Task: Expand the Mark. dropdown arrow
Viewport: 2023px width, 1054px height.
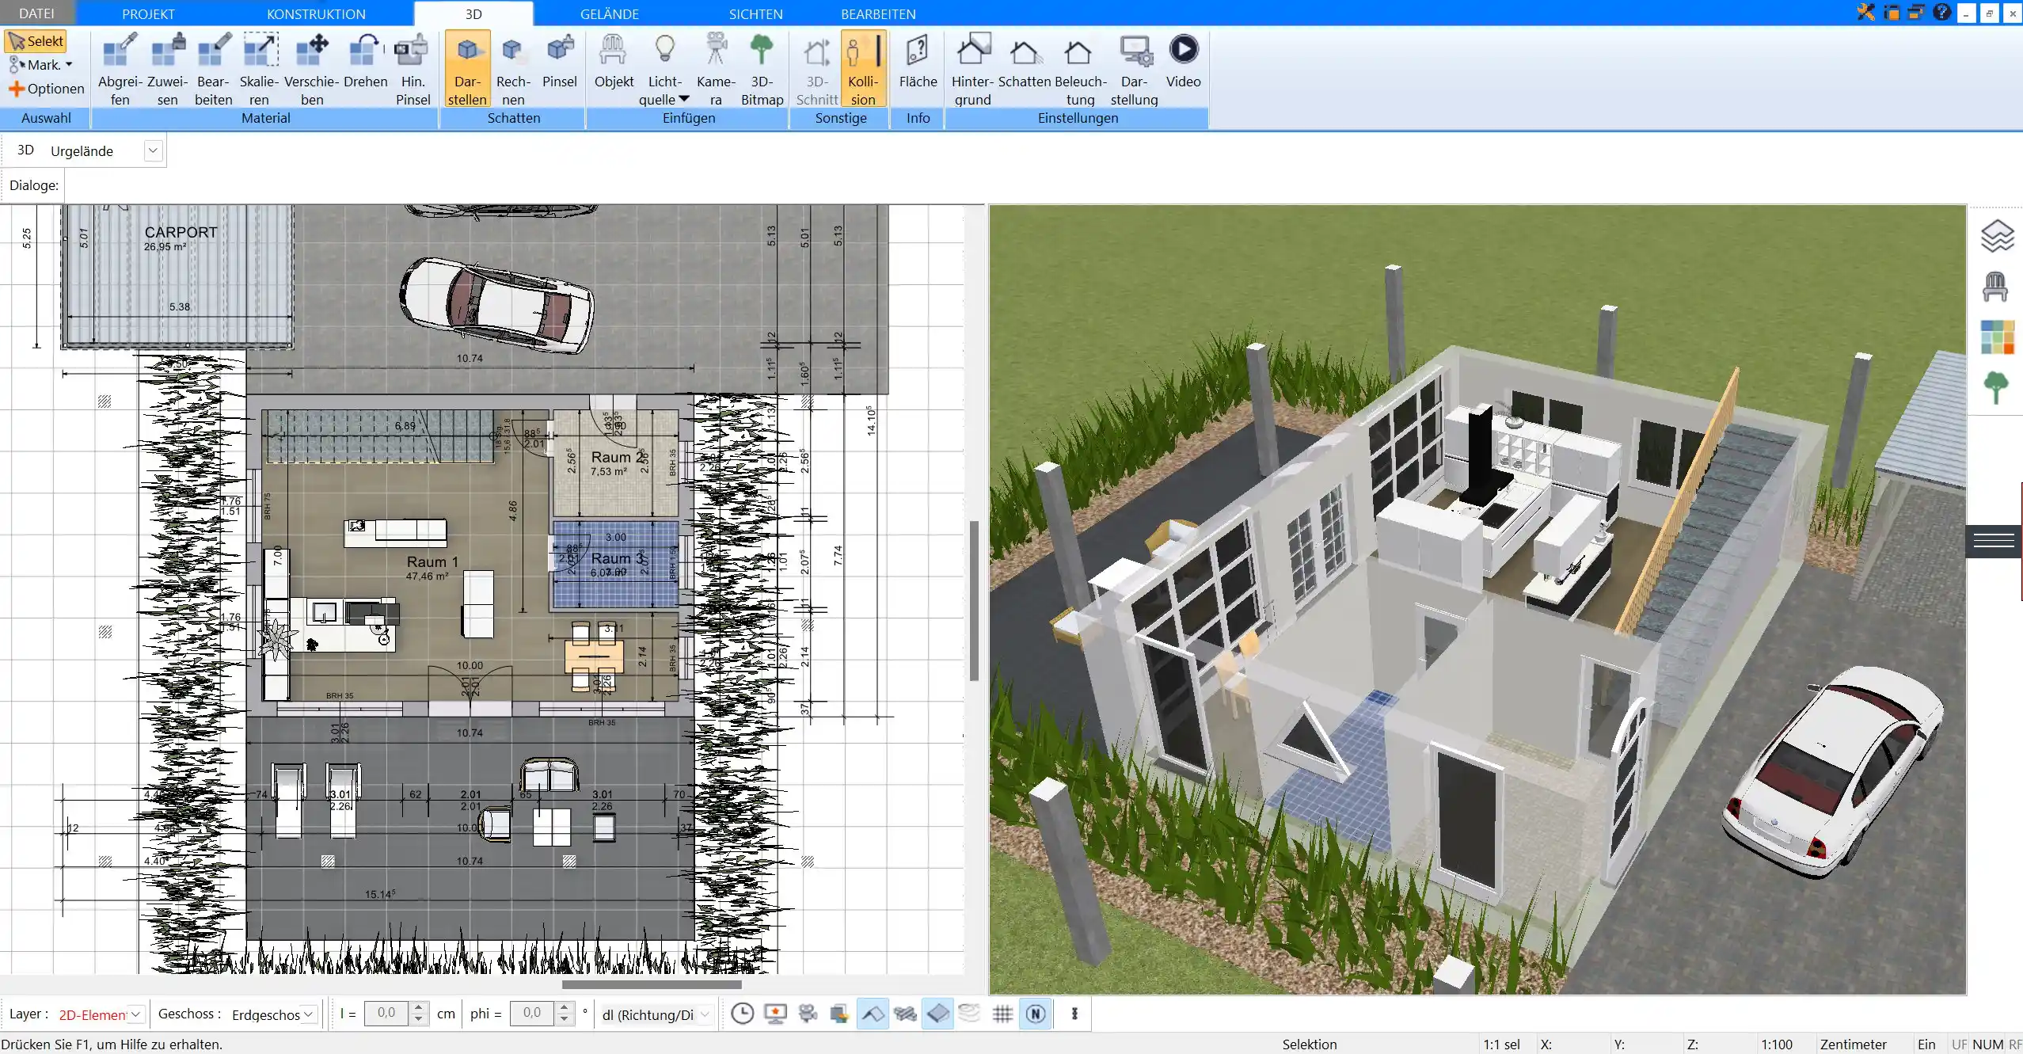Action: click(x=69, y=65)
